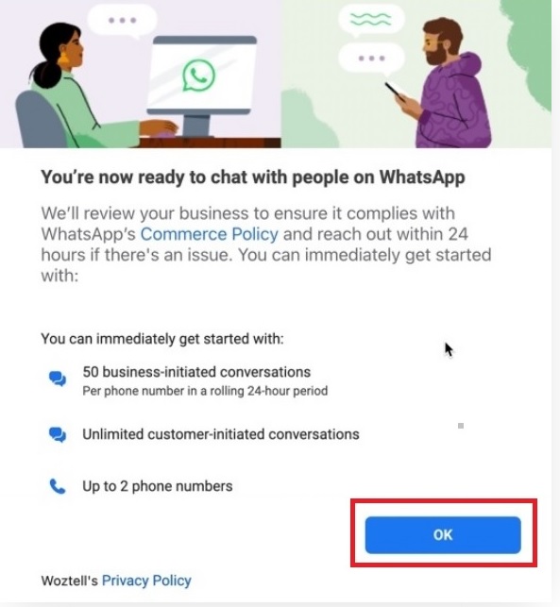Click the chat bubbles icon beside customer-initiated conversations

tap(58, 434)
